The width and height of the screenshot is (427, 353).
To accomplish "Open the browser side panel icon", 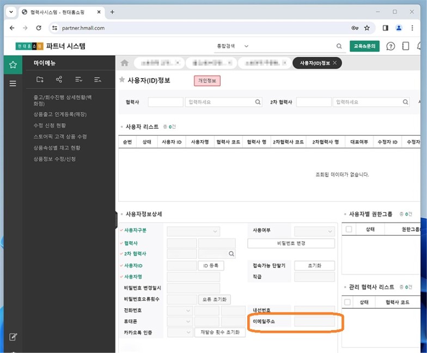I will [x=386, y=28].
